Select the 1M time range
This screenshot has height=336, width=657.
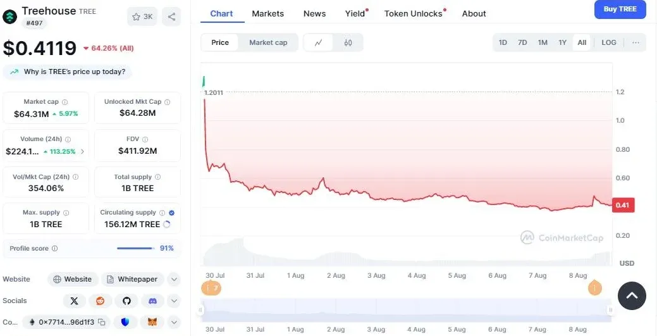point(543,42)
